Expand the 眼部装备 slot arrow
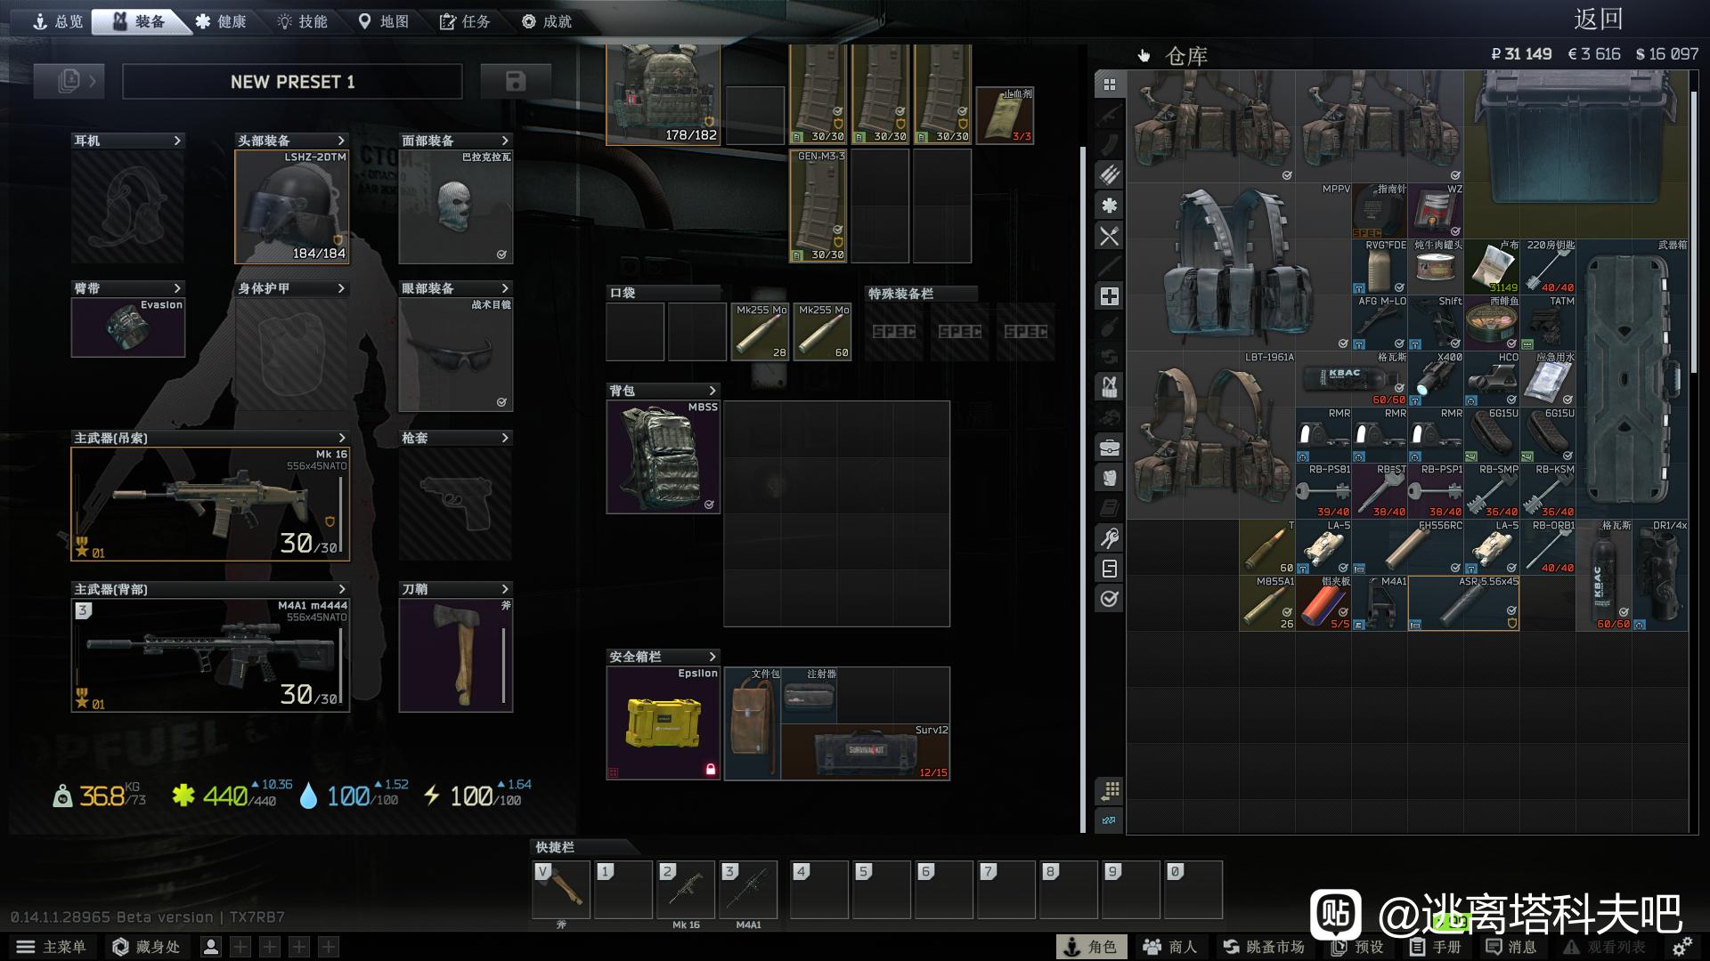 tap(505, 288)
